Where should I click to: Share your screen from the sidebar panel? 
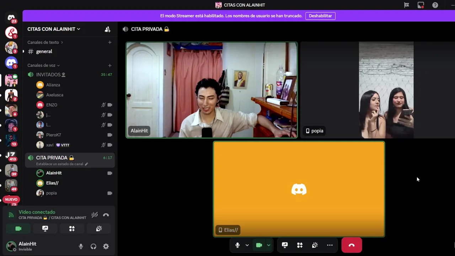[x=45, y=229]
